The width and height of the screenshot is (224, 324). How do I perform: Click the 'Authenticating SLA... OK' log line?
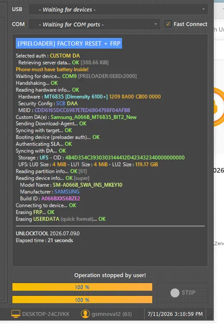tap(44, 144)
